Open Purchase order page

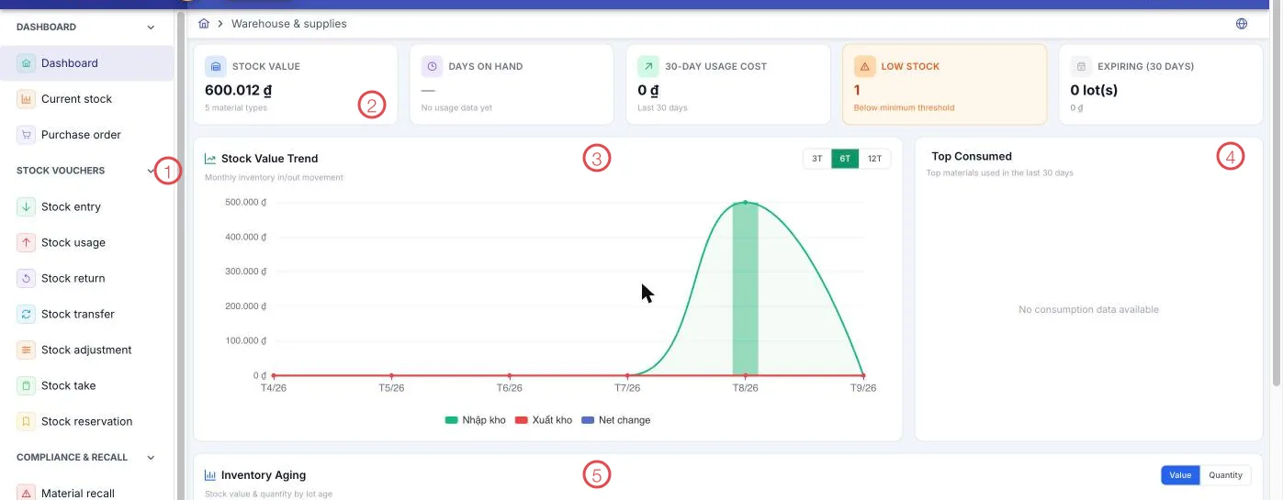pyautogui.click(x=86, y=135)
